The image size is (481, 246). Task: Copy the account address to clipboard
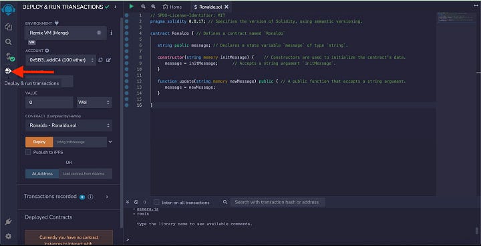point(101,60)
